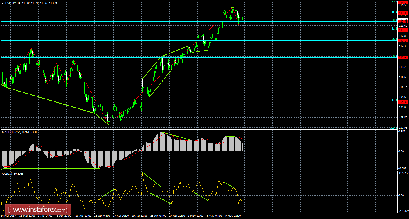Click the red 114.60 price tag
This screenshot has height=219, width=409.
pos(403,2)
